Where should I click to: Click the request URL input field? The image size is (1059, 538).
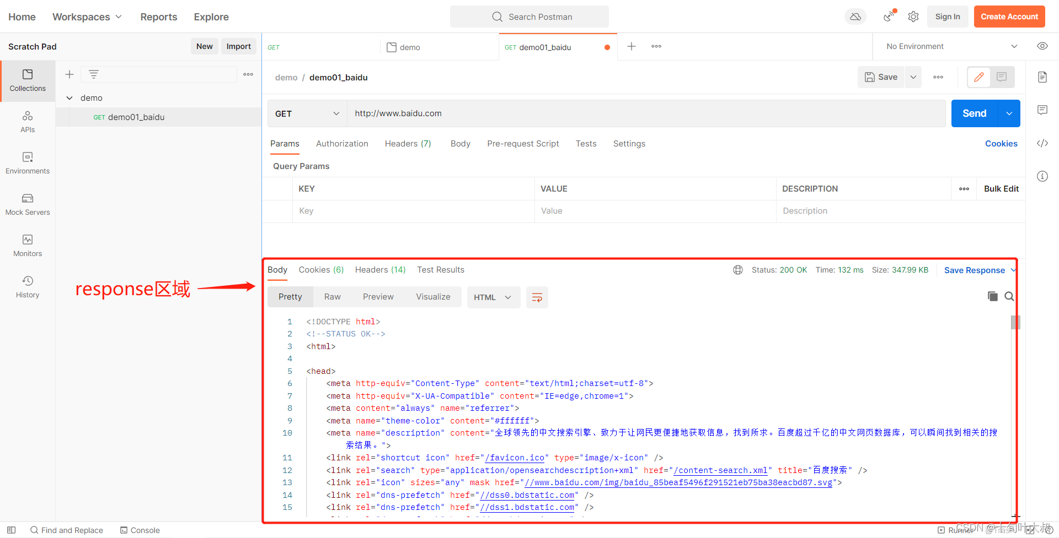tap(646, 113)
